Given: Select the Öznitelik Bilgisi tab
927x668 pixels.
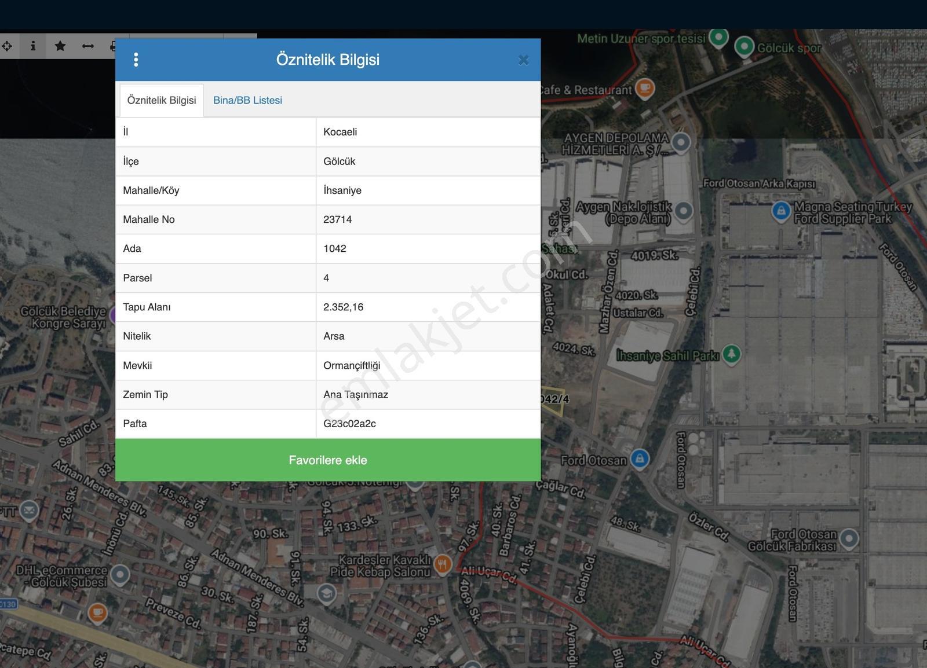Looking at the screenshot, I should tap(162, 100).
